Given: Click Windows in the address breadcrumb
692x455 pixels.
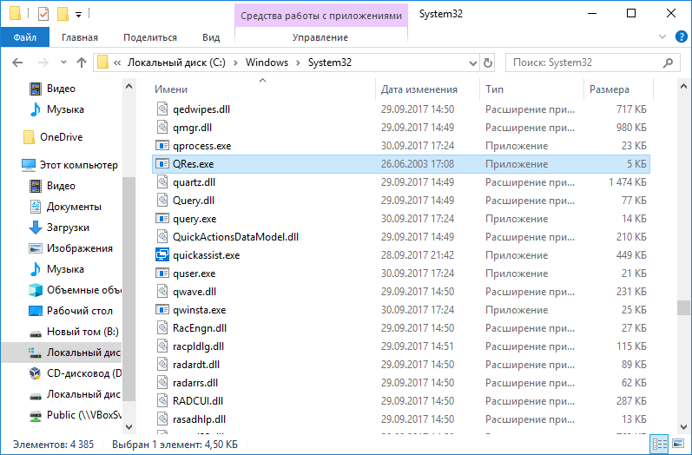Looking at the screenshot, I should pos(267,63).
